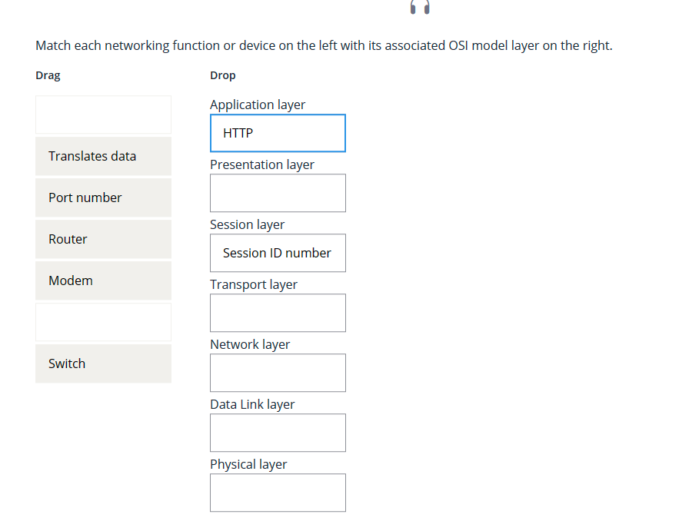Click the Drag column heading
This screenshot has width=689, height=531.
click(48, 75)
